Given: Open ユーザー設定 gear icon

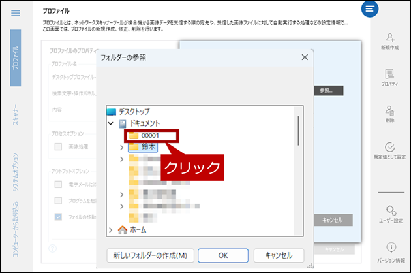Looking at the screenshot, I should coord(389,210).
